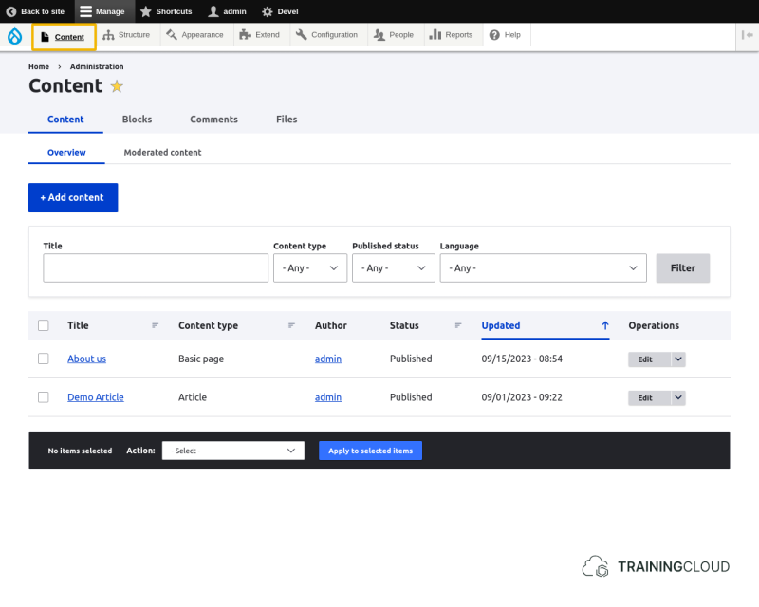Open the Help section

pos(505,35)
